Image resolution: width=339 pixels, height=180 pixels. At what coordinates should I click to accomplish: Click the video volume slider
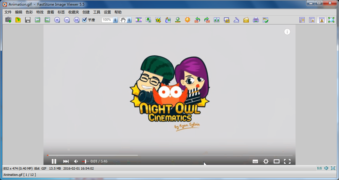tap(85, 161)
